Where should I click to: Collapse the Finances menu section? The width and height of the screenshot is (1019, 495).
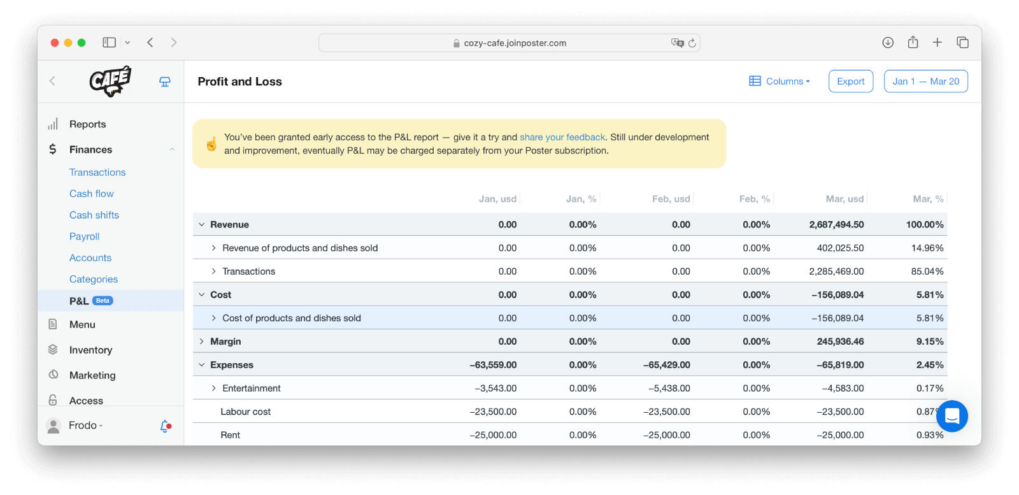click(x=172, y=150)
